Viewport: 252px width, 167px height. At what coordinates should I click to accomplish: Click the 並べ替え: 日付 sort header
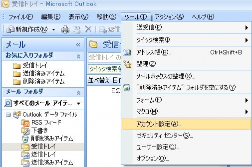click(x=104, y=80)
